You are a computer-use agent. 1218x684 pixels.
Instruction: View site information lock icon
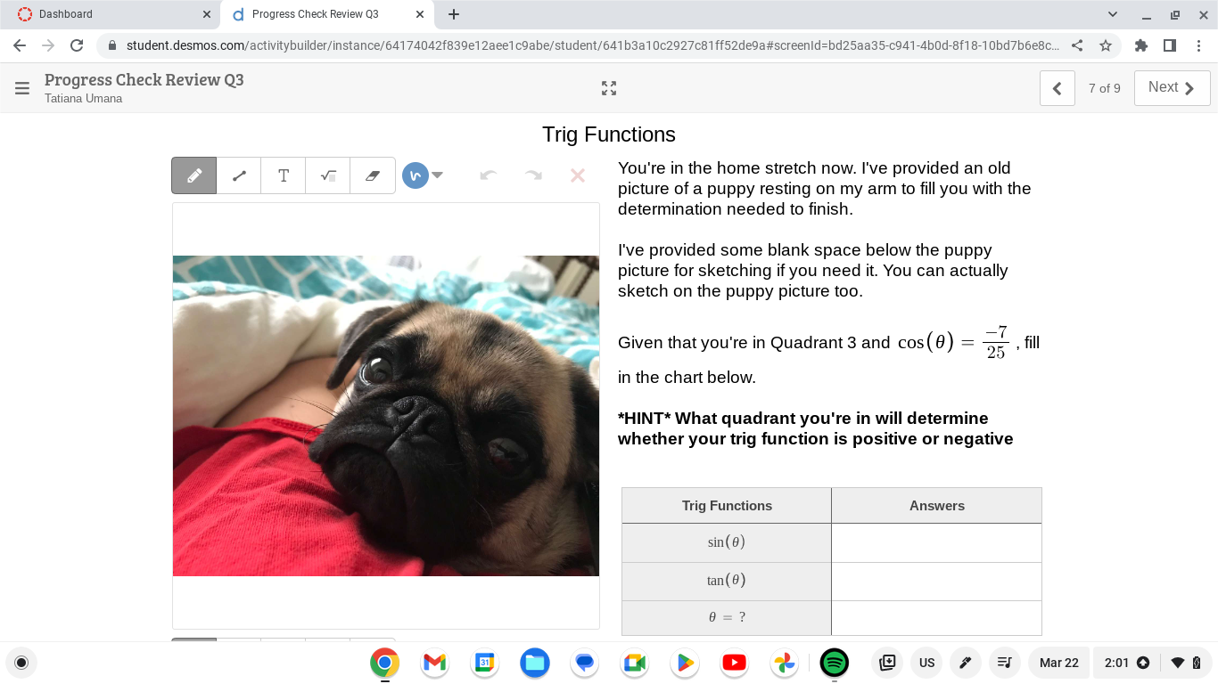point(112,45)
